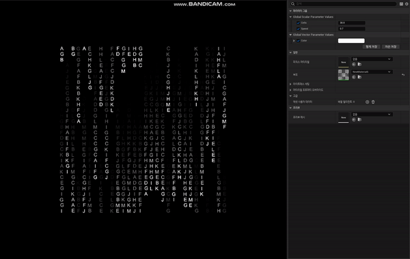
Task: Click the Speed value field showing 0.7
Action: (351, 29)
